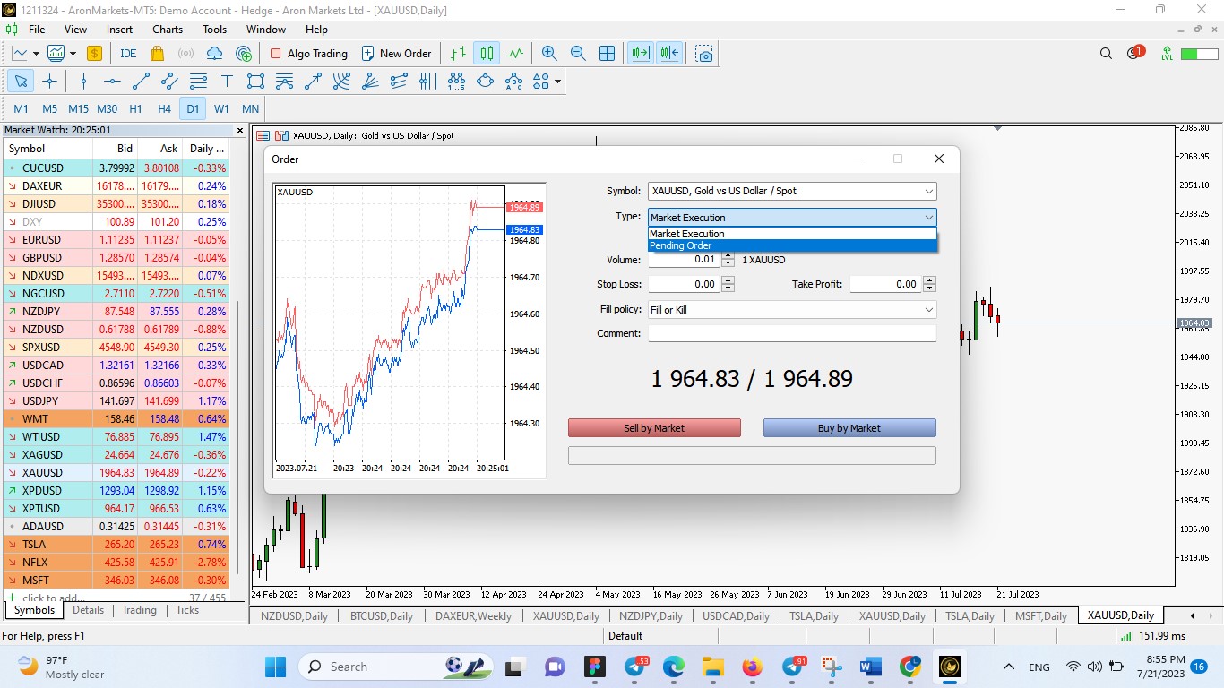
Task: Select the Arrowed line tool
Action: (313, 82)
